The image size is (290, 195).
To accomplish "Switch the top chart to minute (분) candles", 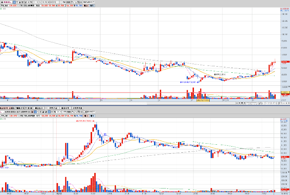I will click(25, 2).
